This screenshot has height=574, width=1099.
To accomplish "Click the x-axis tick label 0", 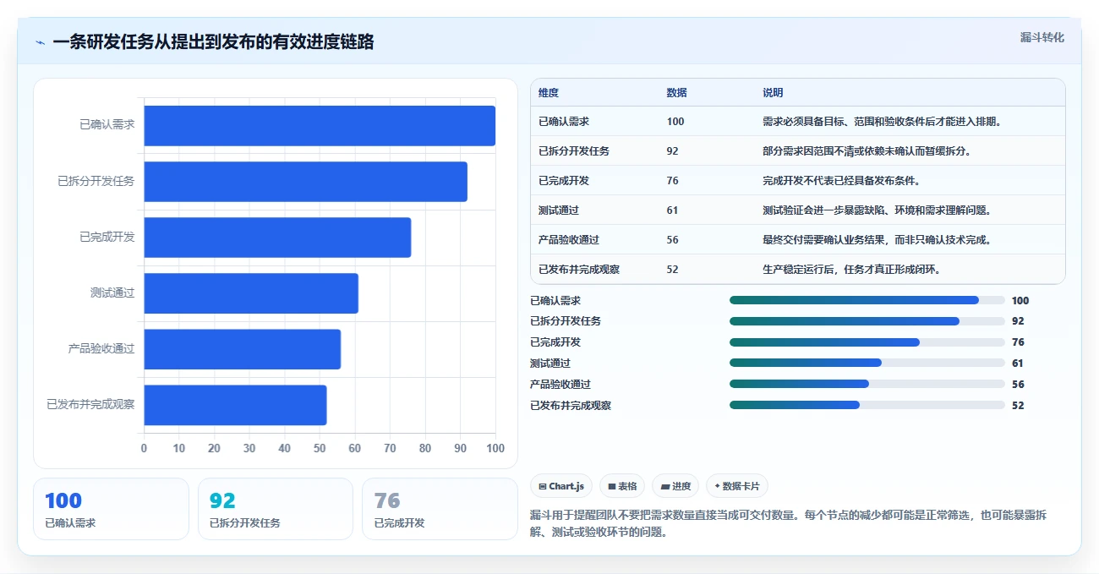I will [144, 448].
